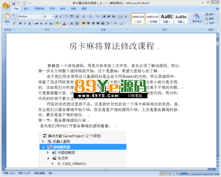Open the 审阅 ribbon tab
Viewport: 221px width, 177px height.
73,9
